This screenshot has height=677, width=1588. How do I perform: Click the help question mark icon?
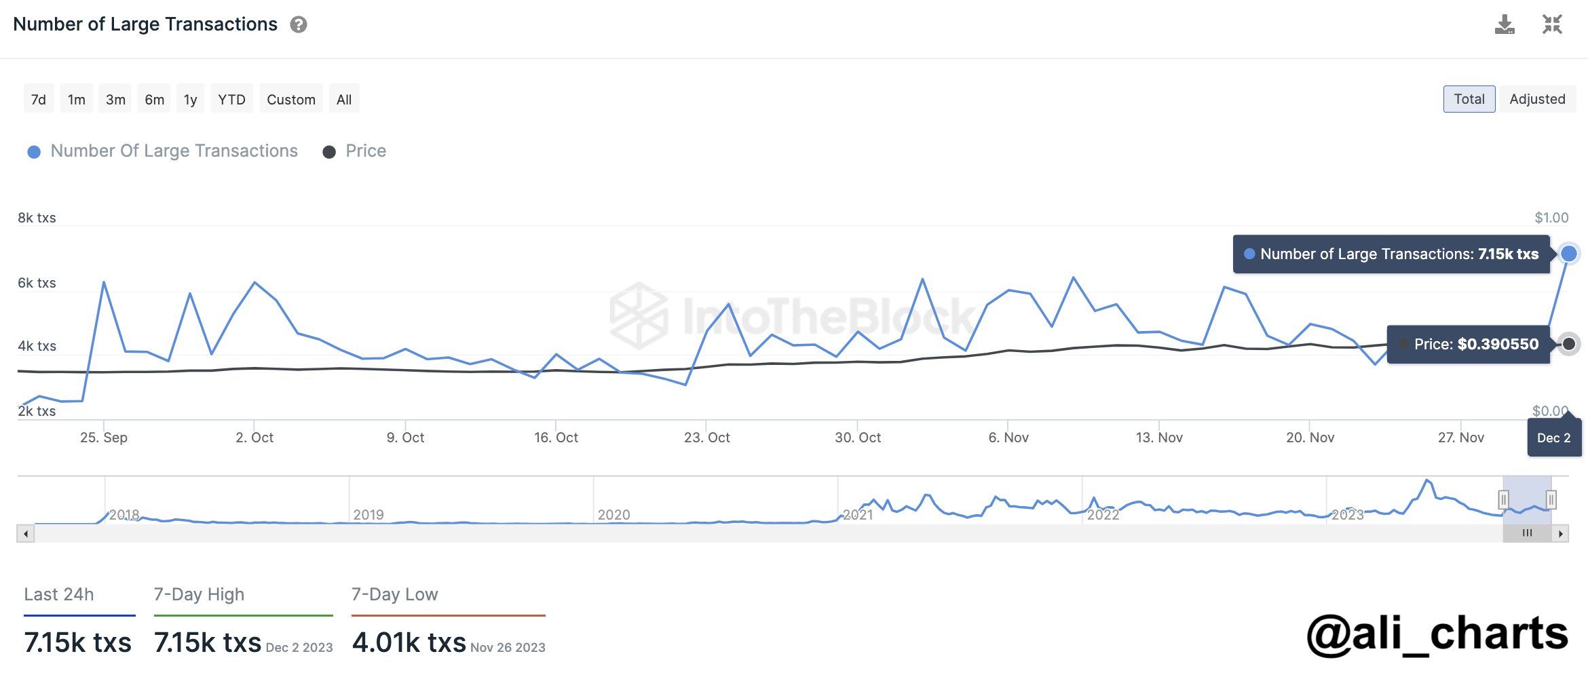pyautogui.click(x=299, y=25)
